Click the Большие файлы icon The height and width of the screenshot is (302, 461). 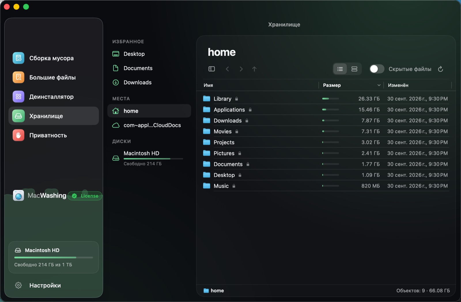coord(18,77)
